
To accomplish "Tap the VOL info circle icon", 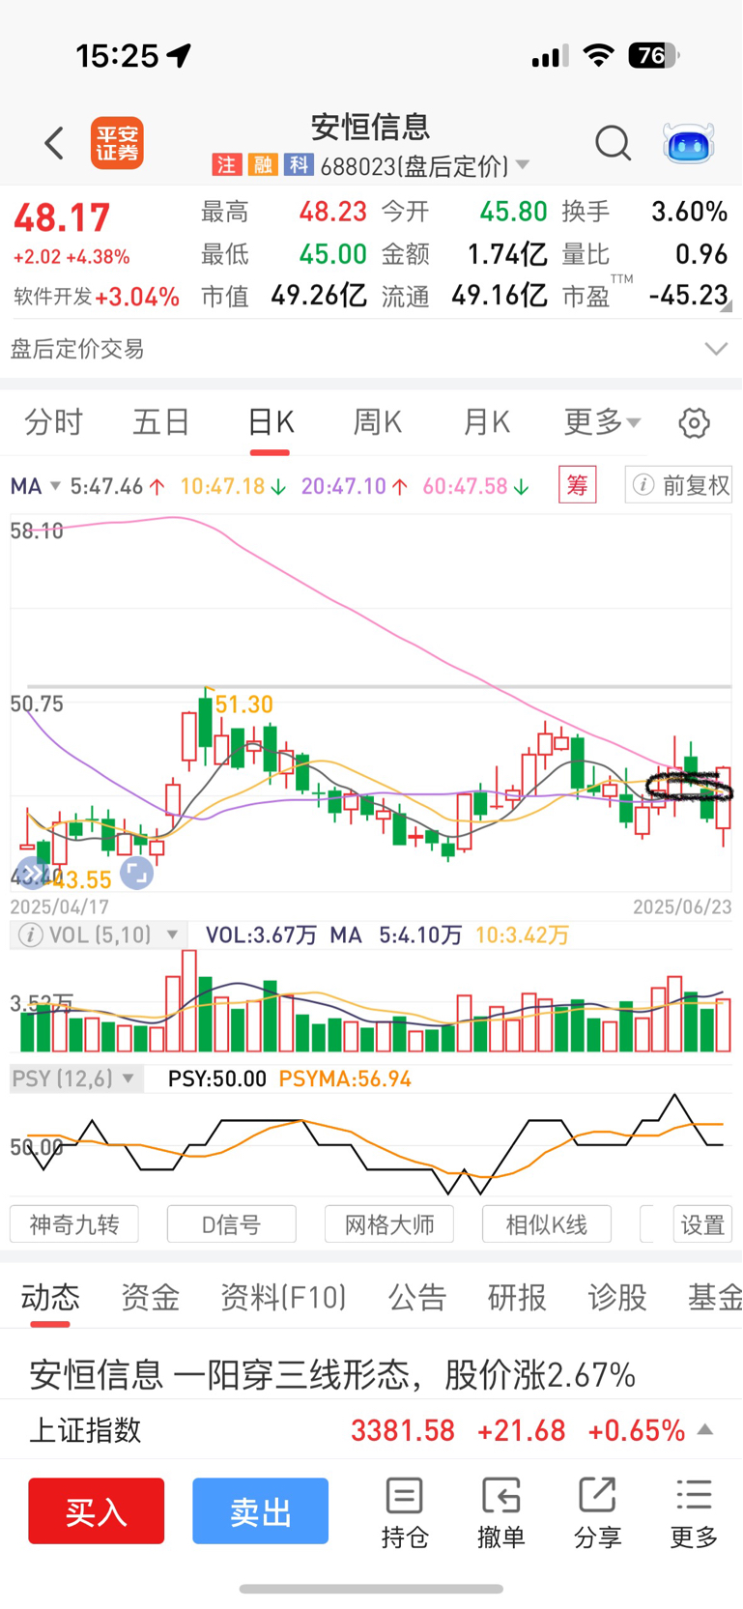I will tap(30, 934).
